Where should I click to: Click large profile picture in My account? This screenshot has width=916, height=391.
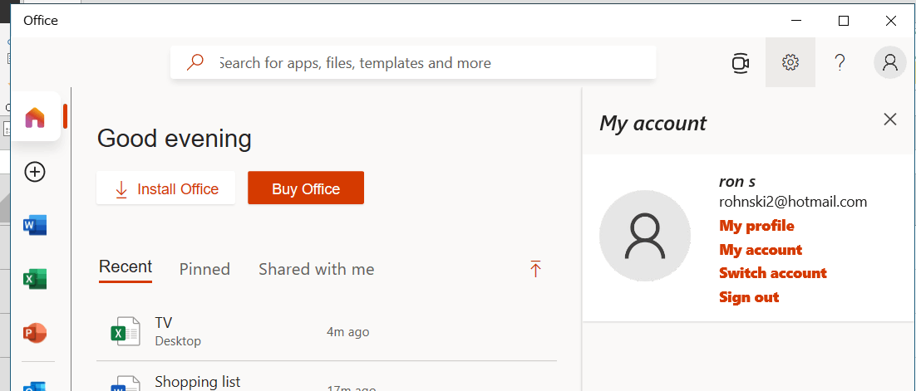tap(645, 236)
